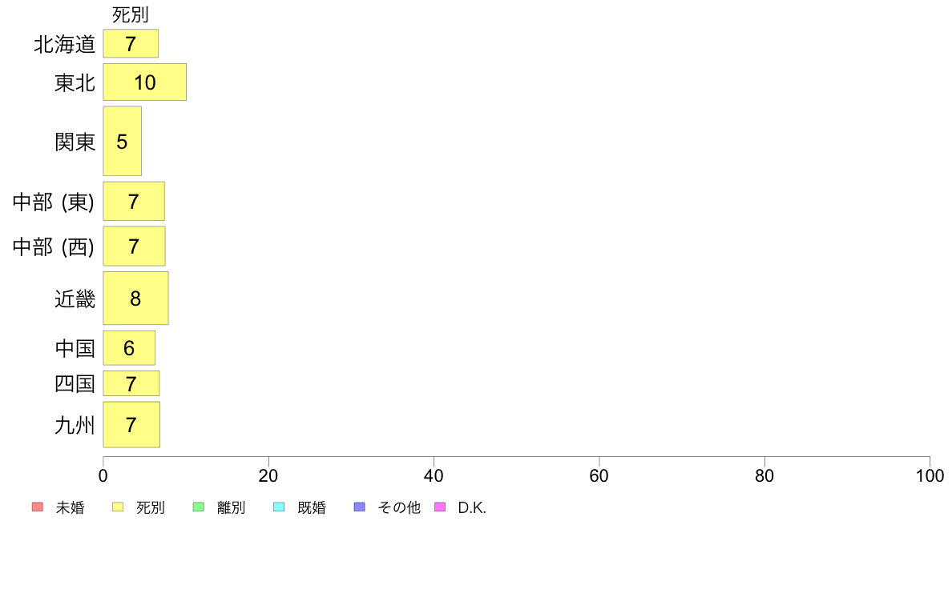Click the magenta D.K. legend swatch
Image resolution: width=952 pixels, height=589 pixels.
coord(440,507)
